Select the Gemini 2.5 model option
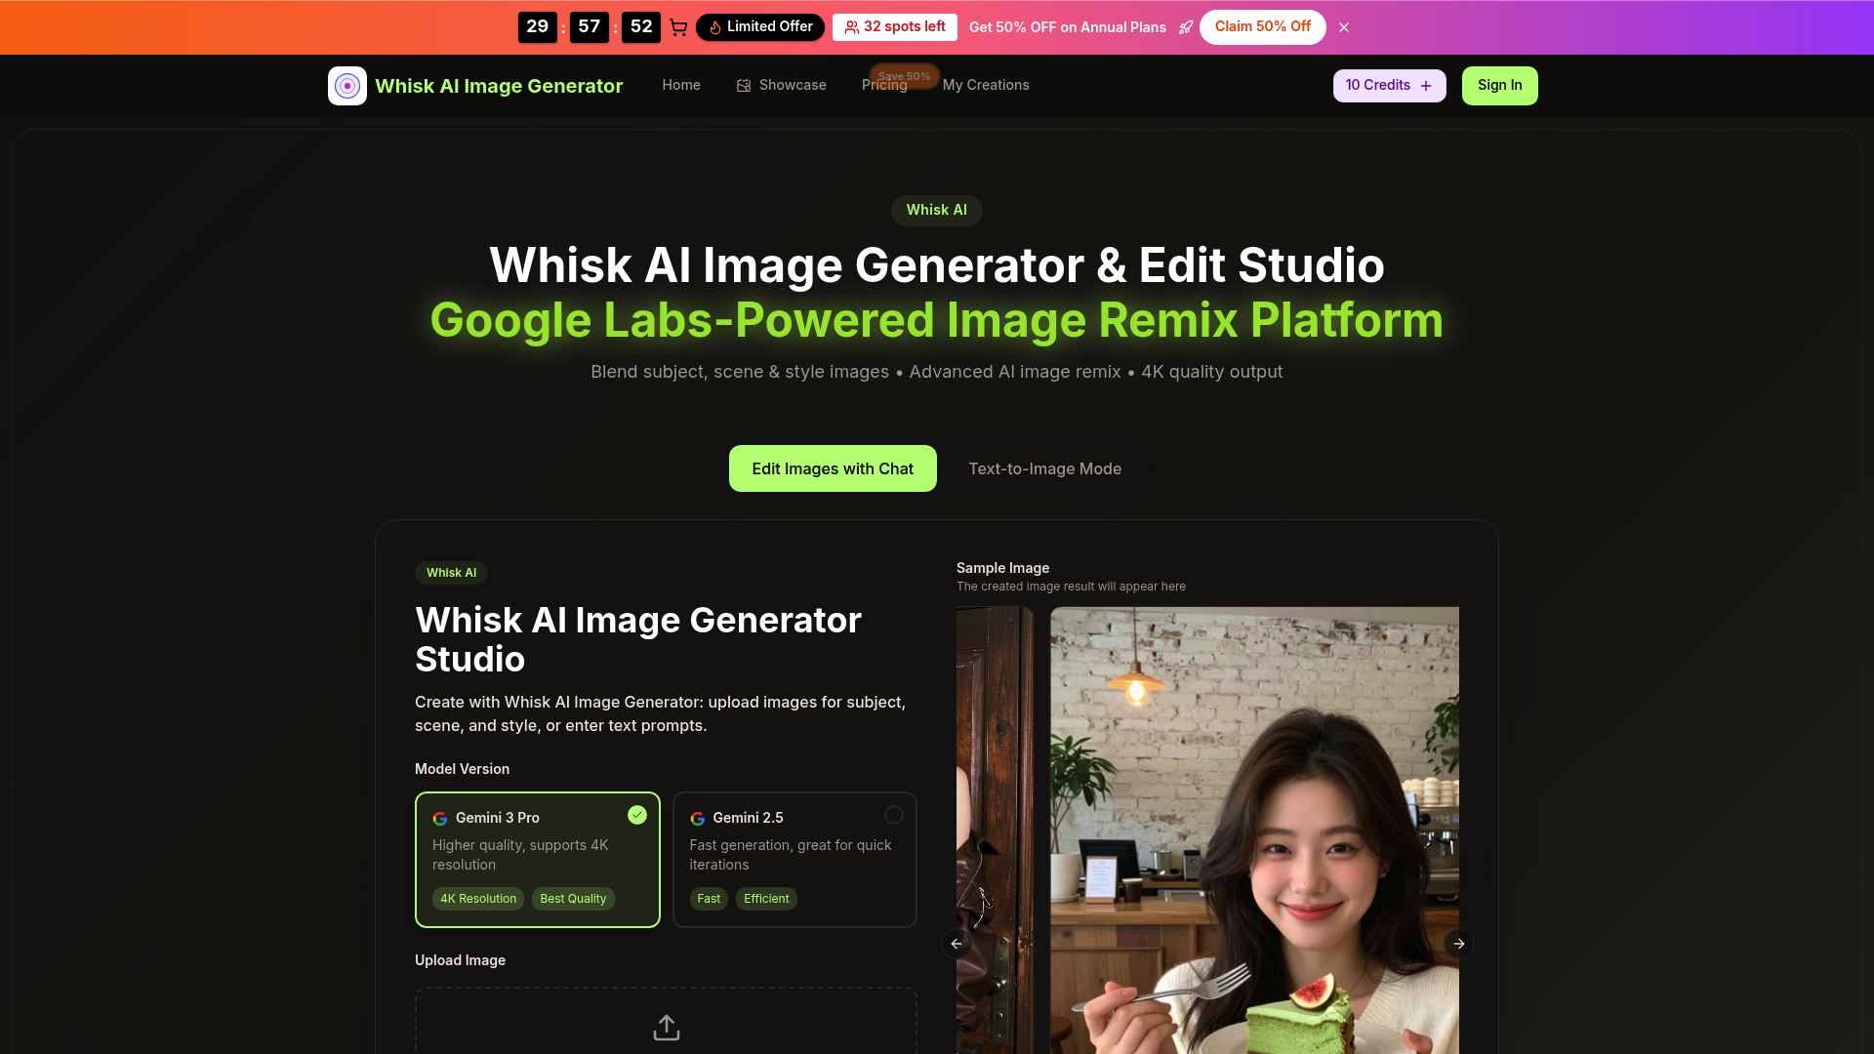 [x=794, y=859]
